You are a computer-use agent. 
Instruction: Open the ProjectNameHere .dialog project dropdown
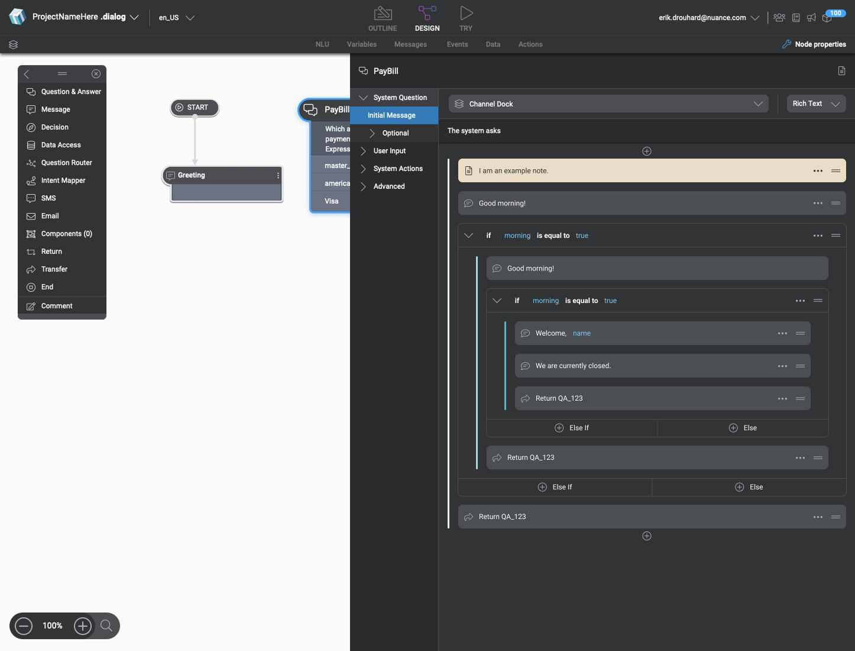coord(86,17)
